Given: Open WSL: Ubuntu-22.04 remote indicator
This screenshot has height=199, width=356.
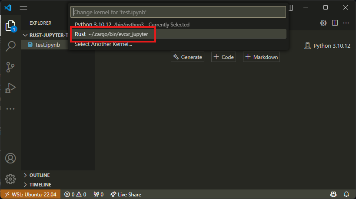Looking at the screenshot, I should (x=31, y=195).
